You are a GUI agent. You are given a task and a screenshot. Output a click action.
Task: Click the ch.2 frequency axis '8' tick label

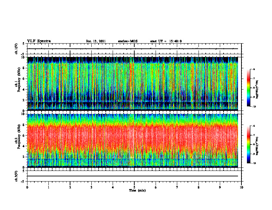click(x=24, y=125)
